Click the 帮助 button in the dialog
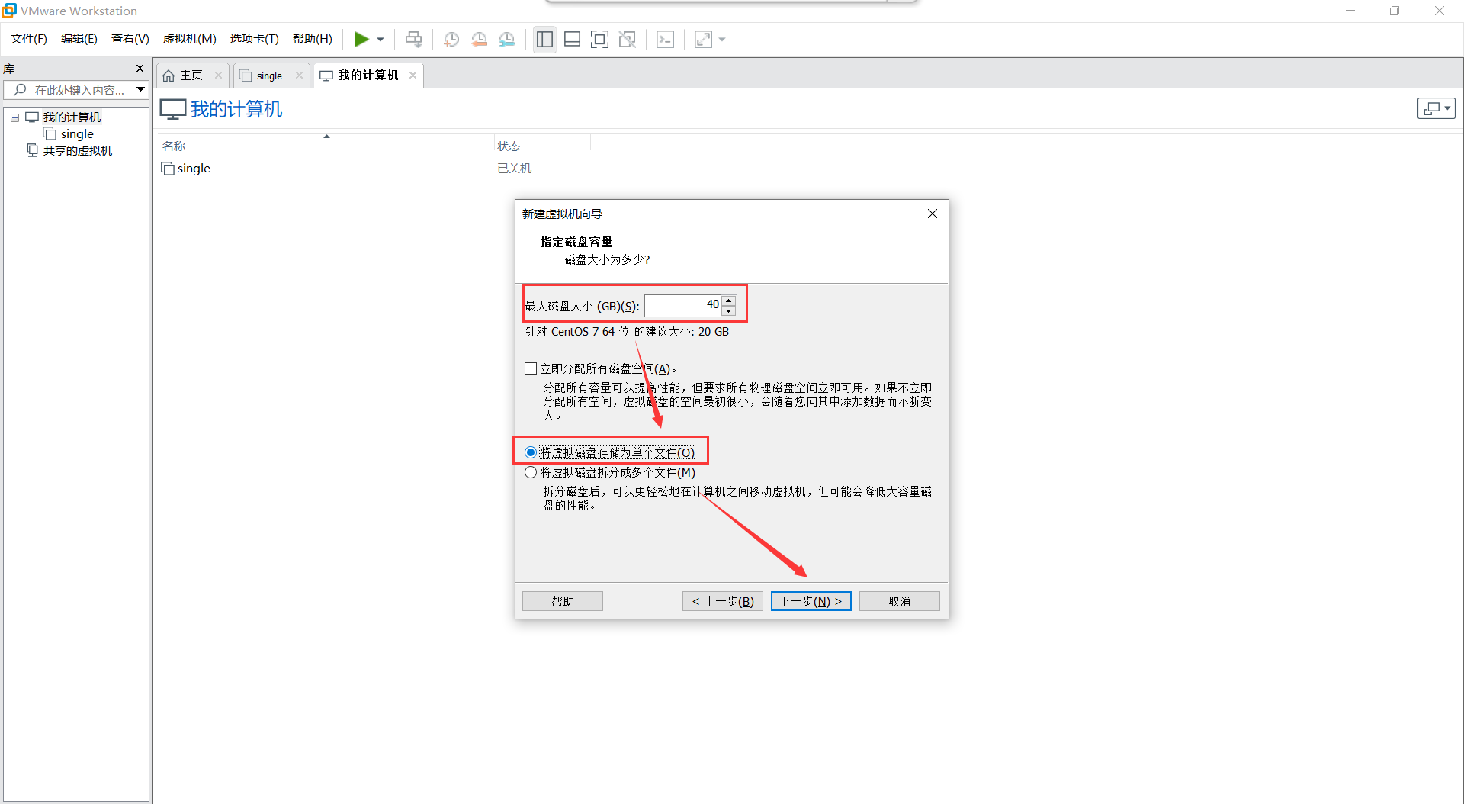The width and height of the screenshot is (1464, 804). click(562, 600)
